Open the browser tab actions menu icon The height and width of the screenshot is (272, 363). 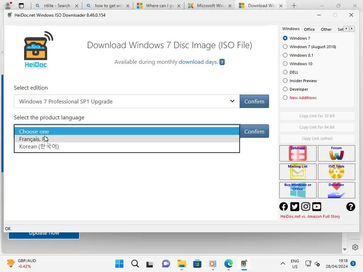pyautogui.click(x=21, y=6)
